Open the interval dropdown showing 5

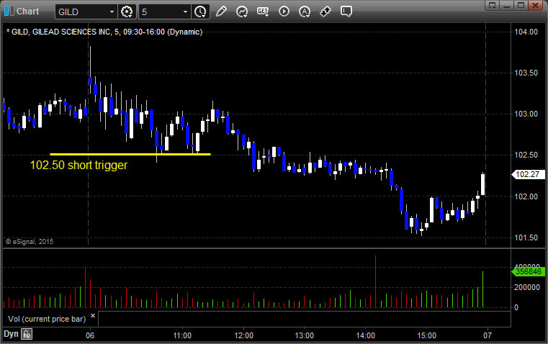185,12
